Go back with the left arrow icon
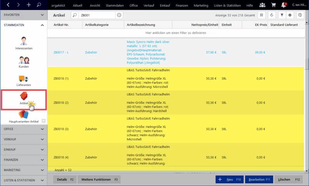This screenshot has width=309, height=186. click(8, 5)
